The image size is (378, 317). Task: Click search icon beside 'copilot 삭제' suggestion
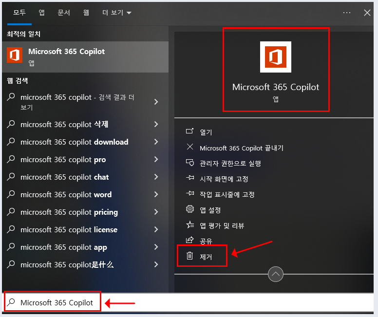point(11,124)
